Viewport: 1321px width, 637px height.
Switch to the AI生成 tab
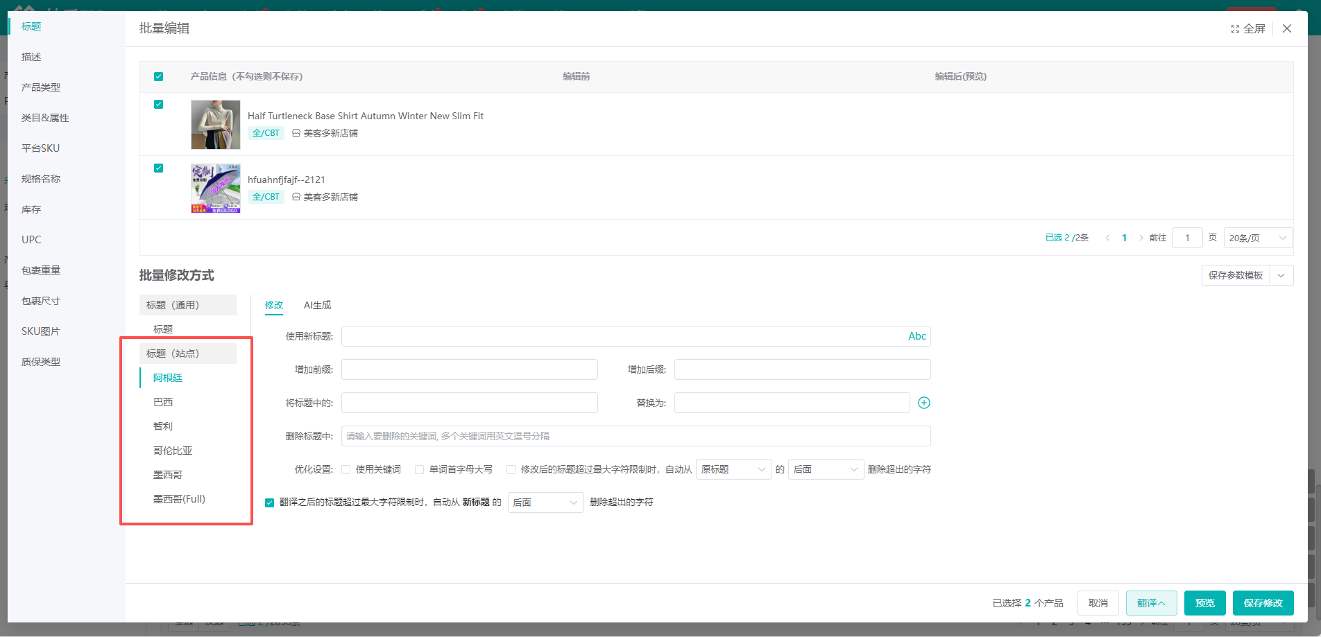click(x=317, y=305)
